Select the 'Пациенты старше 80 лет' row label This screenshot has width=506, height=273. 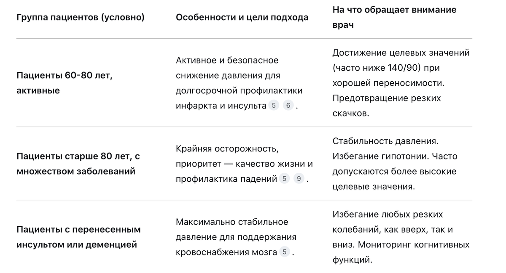(78, 164)
